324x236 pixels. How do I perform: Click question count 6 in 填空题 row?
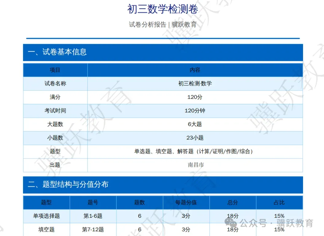click(140, 229)
